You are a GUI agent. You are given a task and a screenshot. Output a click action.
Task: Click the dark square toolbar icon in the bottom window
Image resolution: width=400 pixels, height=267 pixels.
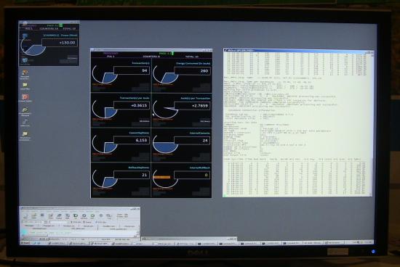(42, 215)
